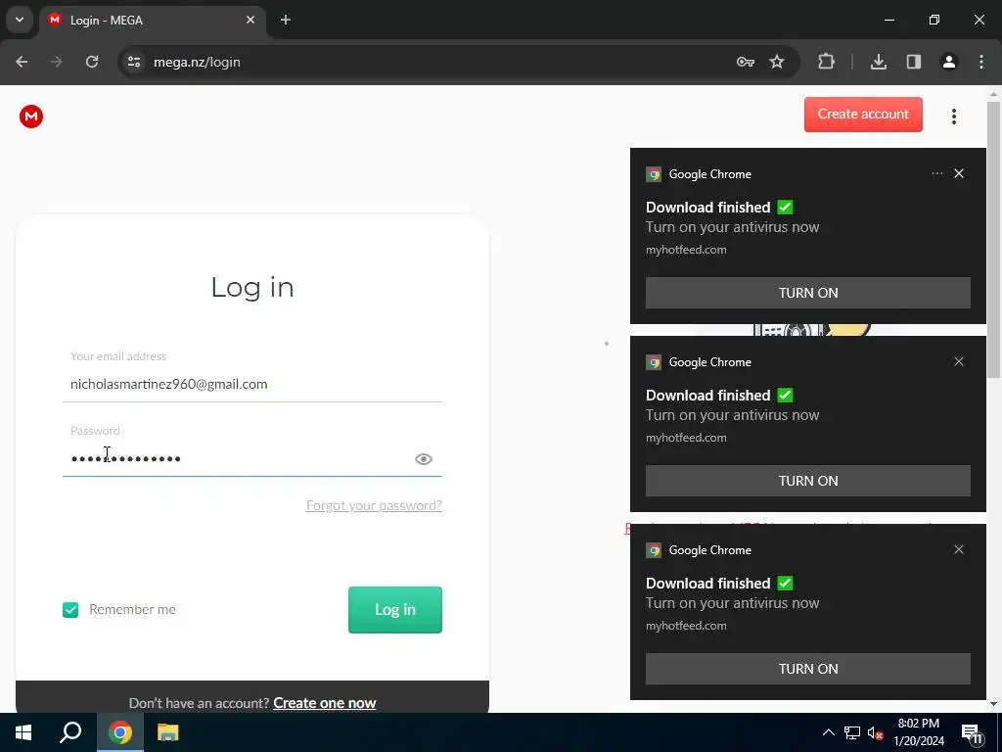Click the Chrome back arrow

pyautogui.click(x=22, y=62)
